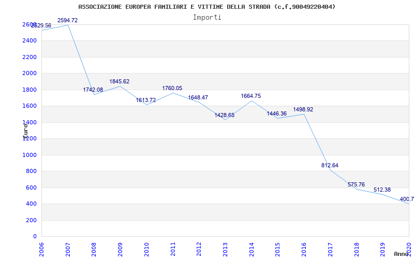Select the x-axis year 2006
414x259 pixels.
click(x=41, y=250)
